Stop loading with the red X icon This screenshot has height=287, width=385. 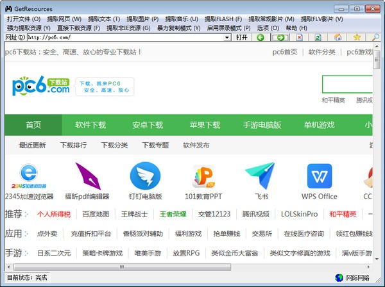(x=299, y=37)
